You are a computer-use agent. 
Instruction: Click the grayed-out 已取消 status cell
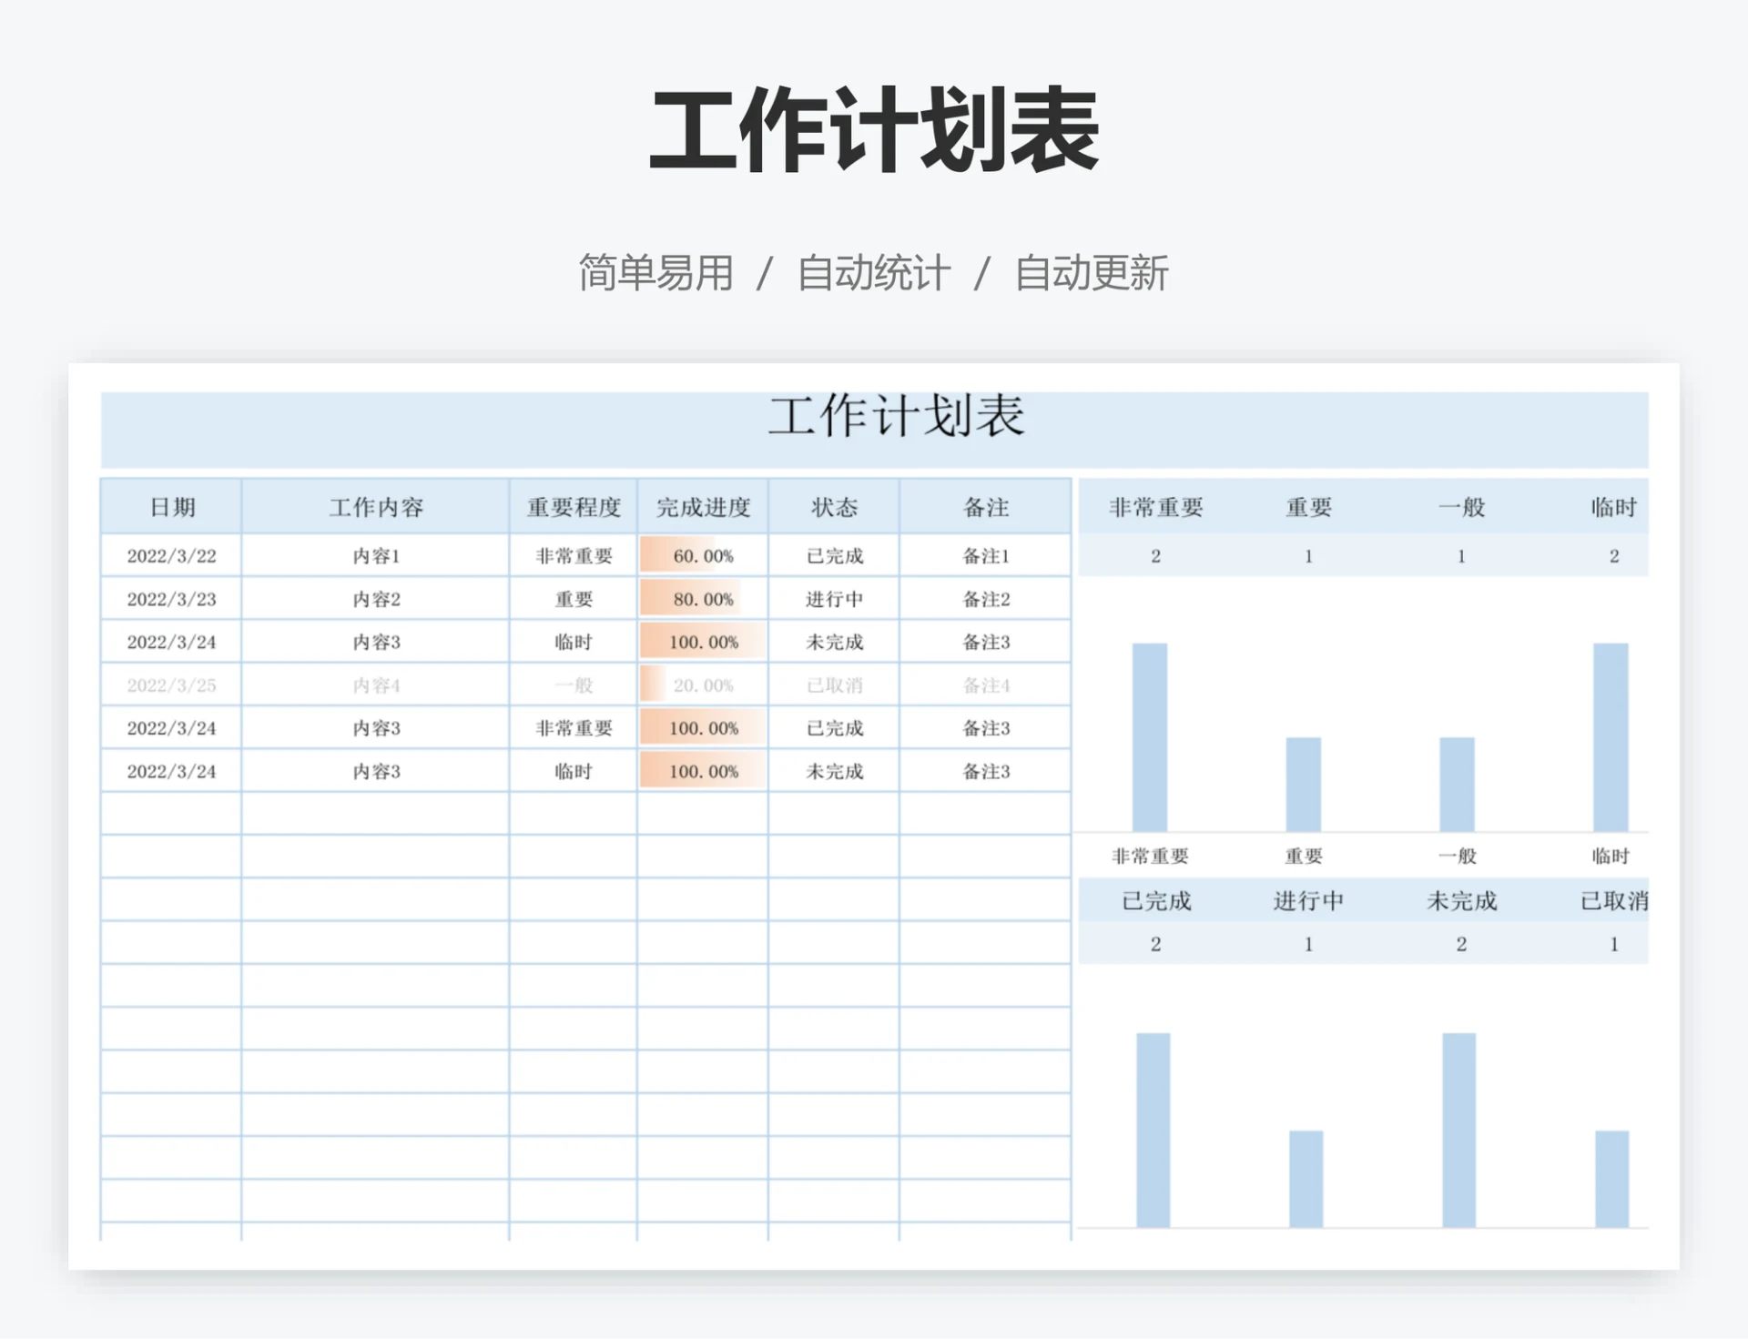(x=834, y=685)
